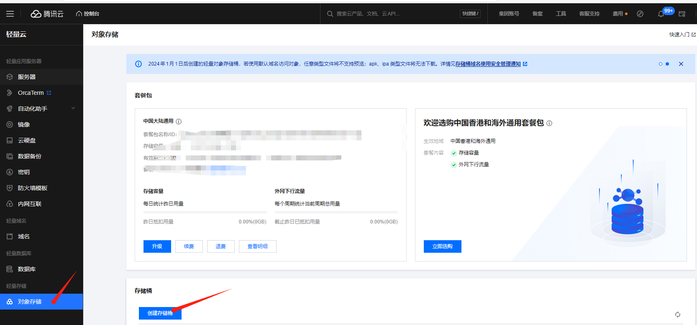
Task: Open the 备案 menu
Action: click(537, 14)
